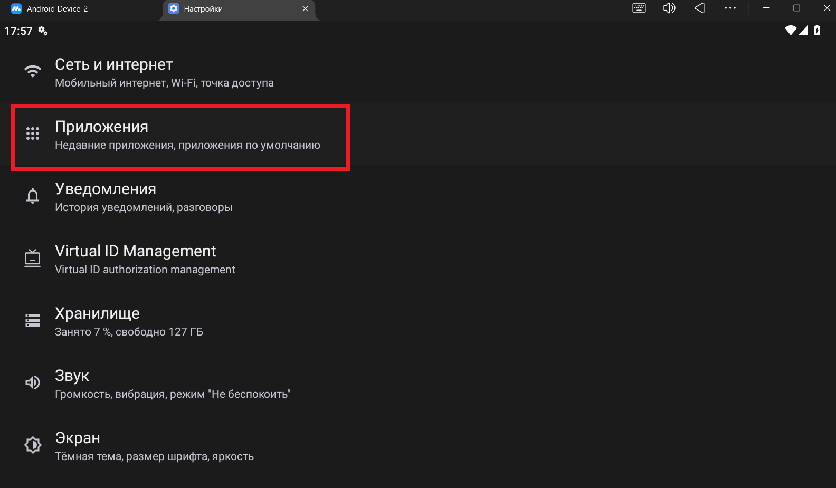The height and width of the screenshot is (488, 836).
Task: Open the three-dots more menu
Action: pos(730,8)
